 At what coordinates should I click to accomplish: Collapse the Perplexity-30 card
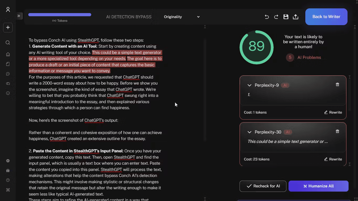tap(249, 132)
